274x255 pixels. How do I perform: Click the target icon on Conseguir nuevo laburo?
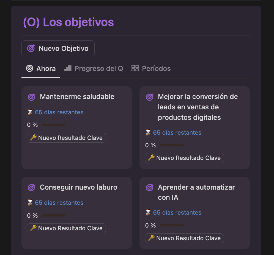pos(31,187)
